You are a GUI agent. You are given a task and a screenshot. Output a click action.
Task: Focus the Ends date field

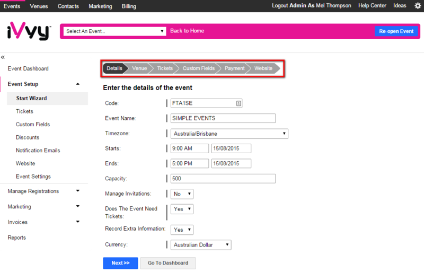(231, 163)
